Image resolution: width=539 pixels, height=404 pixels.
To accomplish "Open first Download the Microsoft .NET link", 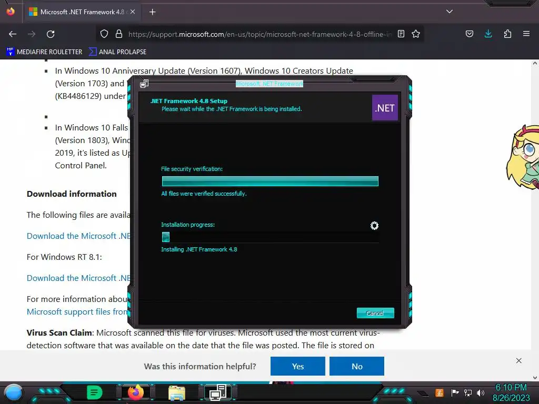I will [x=78, y=236].
